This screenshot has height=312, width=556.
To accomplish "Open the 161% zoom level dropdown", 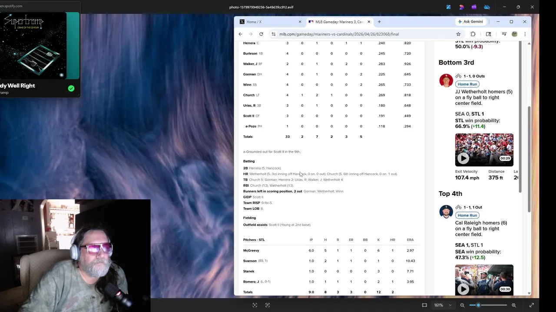I will [x=442, y=305].
